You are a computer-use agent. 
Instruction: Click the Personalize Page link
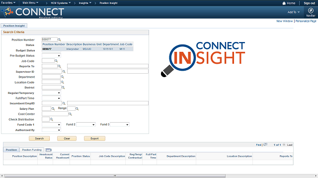pos(306,21)
